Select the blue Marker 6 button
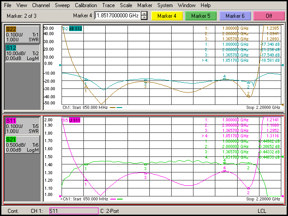Viewport: 288px width, 216px height. pyautogui.click(x=235, y=16)
